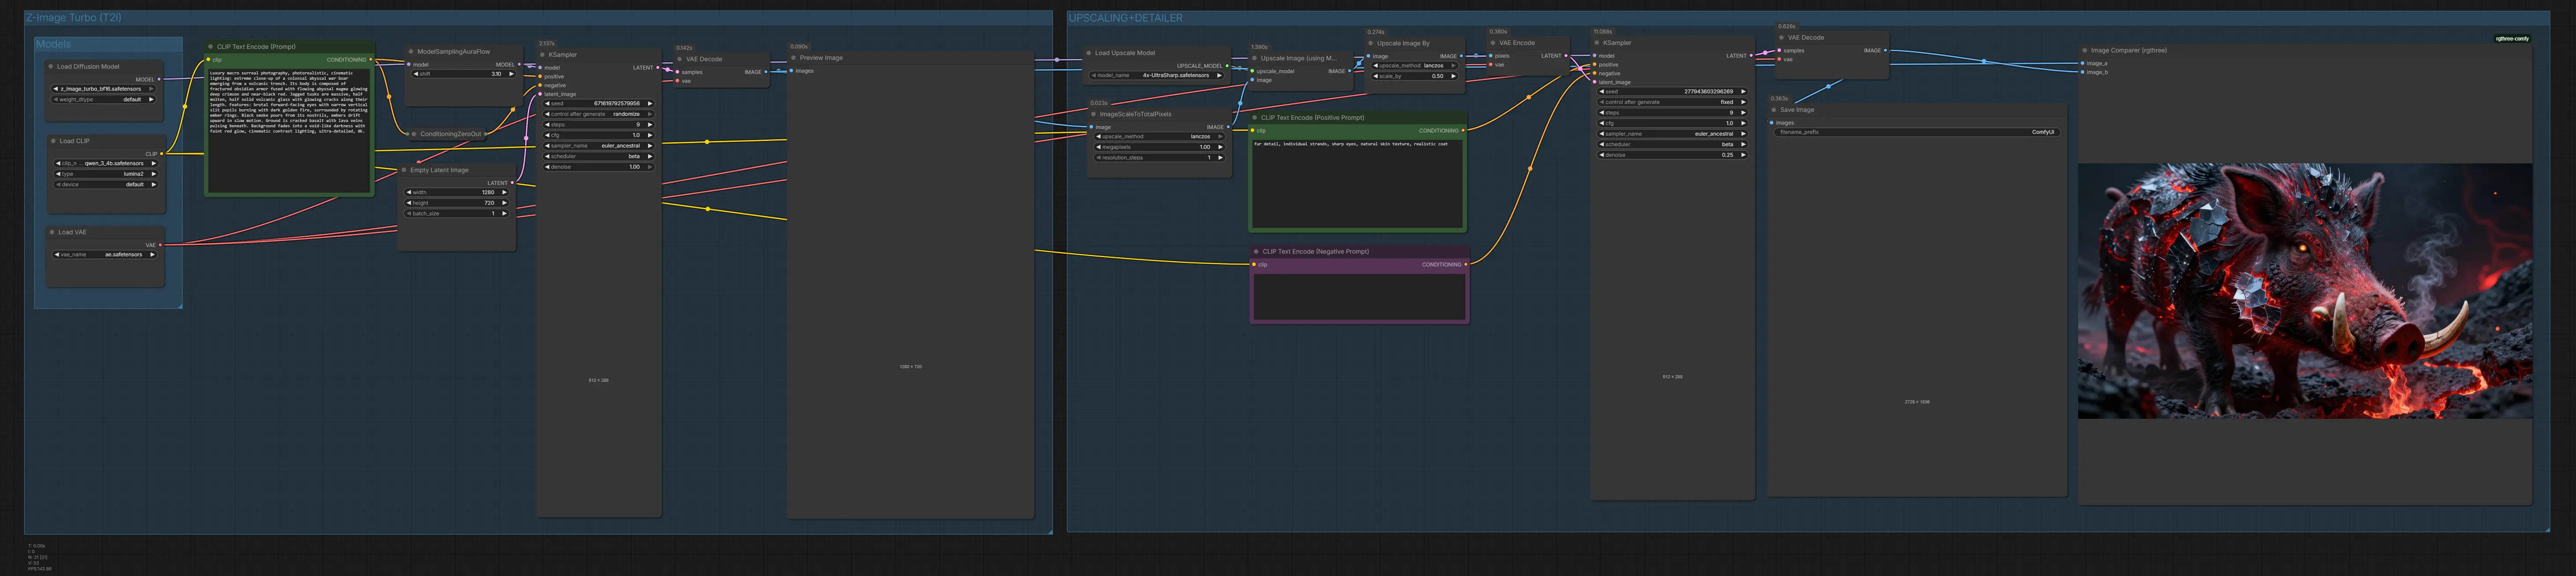
Task: Click the filename_prefix field in Save Image
Action: point(1917,132)
